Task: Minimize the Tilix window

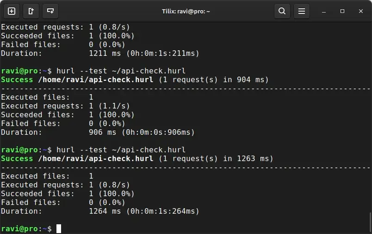Action: coord(324,12)
